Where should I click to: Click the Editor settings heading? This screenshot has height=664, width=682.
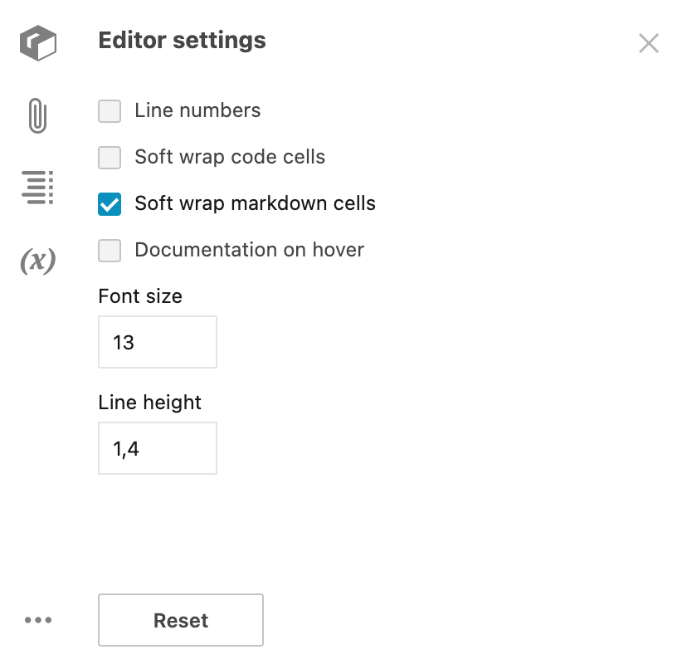[182, 40]
